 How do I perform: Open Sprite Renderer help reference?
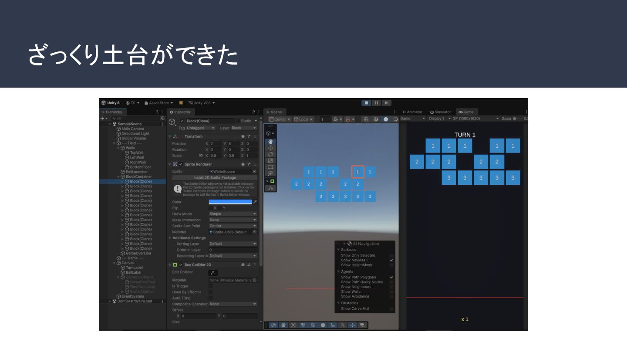[x=243, y=164]
